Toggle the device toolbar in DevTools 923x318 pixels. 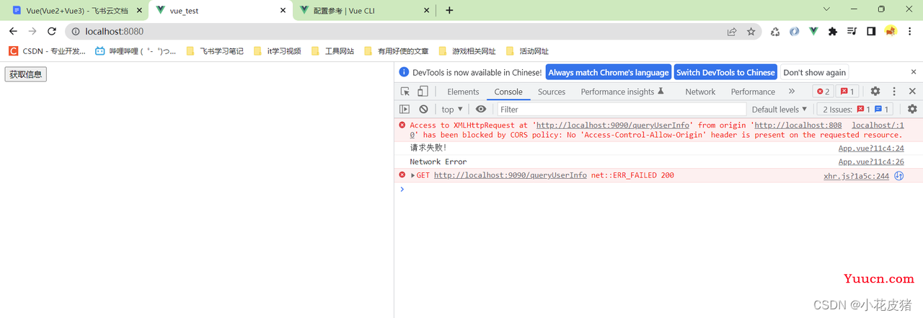[x=423, y=92]
